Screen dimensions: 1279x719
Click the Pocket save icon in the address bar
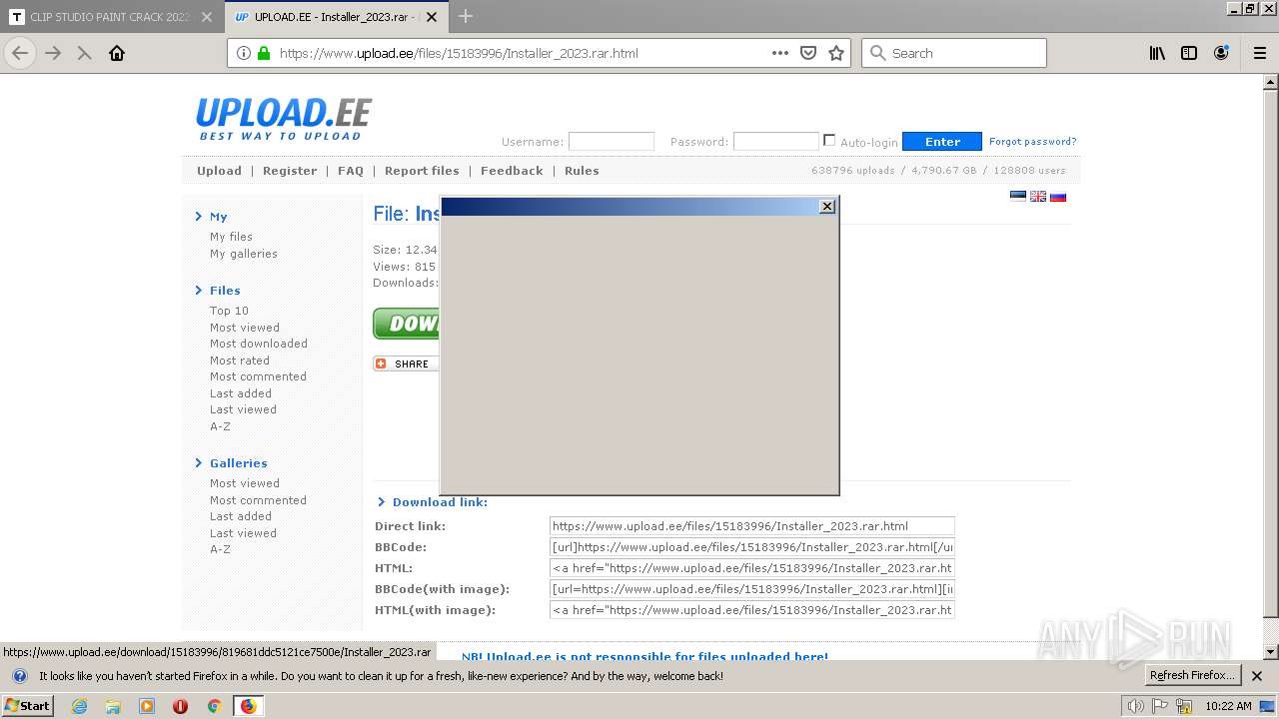pos(808,53)
